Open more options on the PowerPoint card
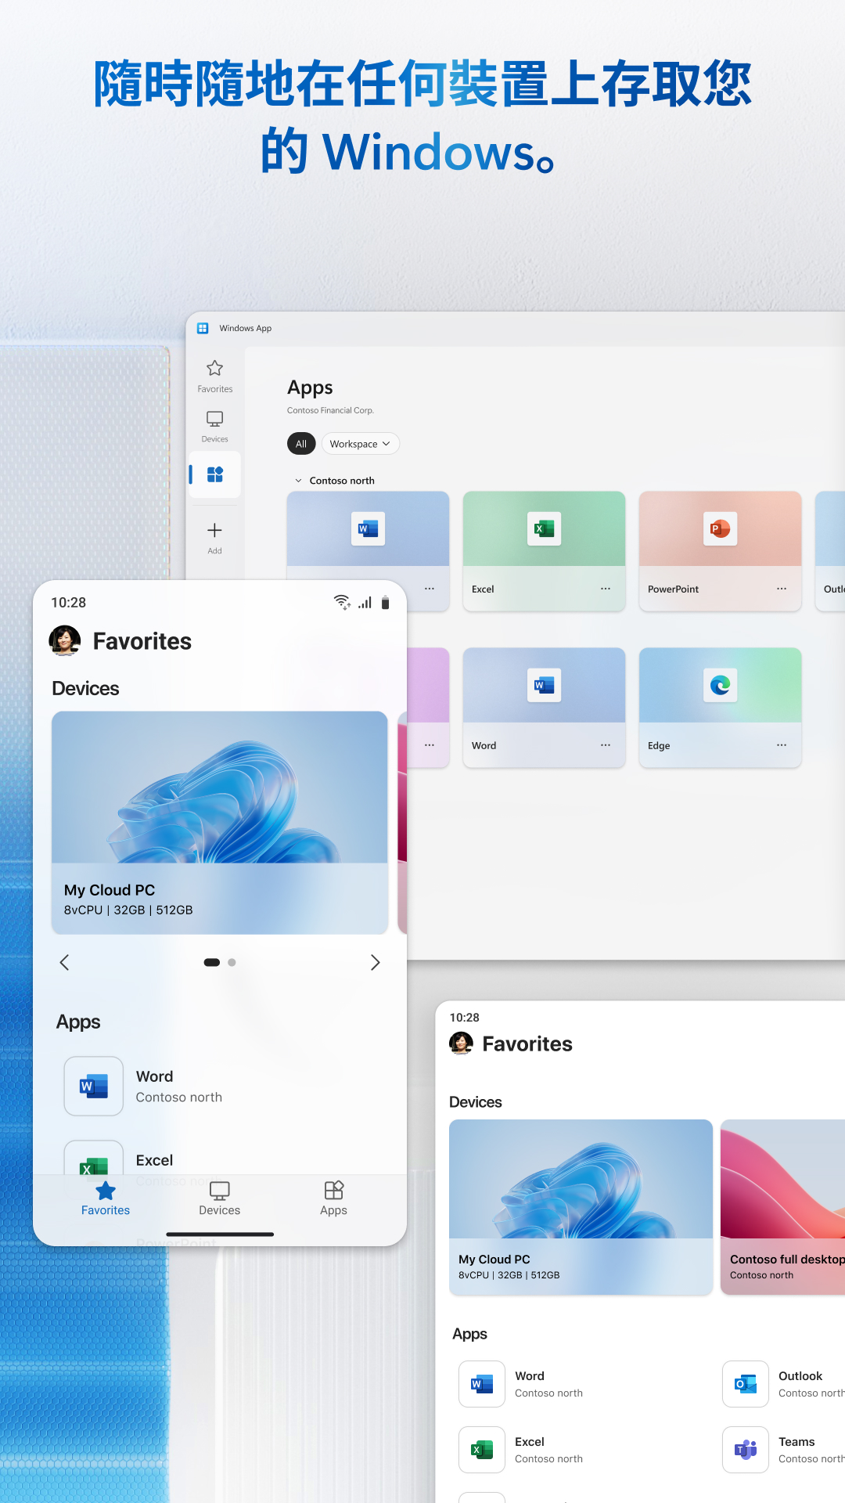 click(x=782, y=589)
